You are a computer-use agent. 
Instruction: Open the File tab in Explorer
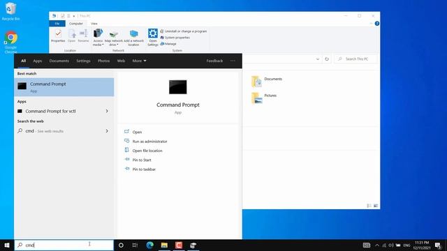tap(57, 24)
